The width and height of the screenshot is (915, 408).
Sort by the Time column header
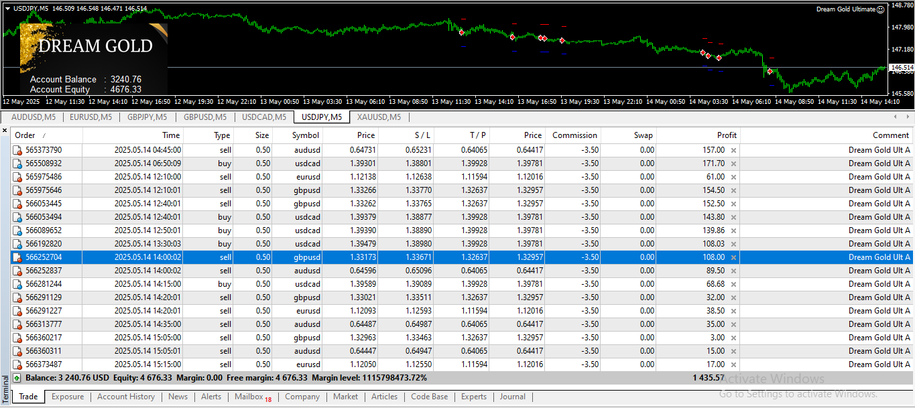(133, 135)
